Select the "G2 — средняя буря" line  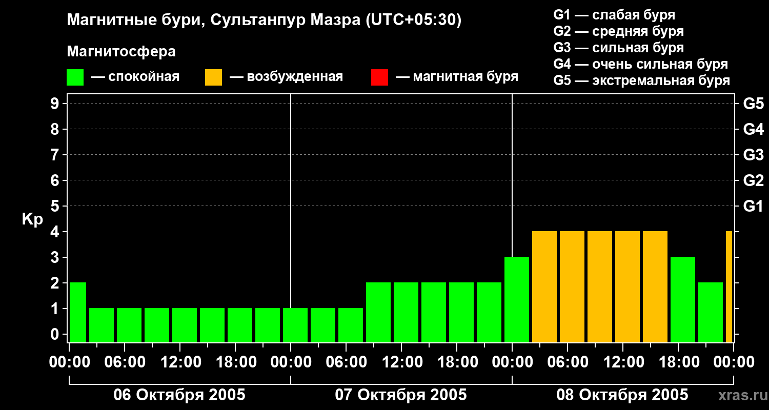coord(618,31)
